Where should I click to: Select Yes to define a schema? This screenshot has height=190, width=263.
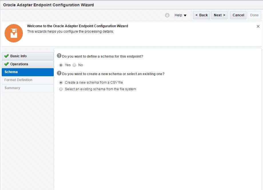[61, 65]
